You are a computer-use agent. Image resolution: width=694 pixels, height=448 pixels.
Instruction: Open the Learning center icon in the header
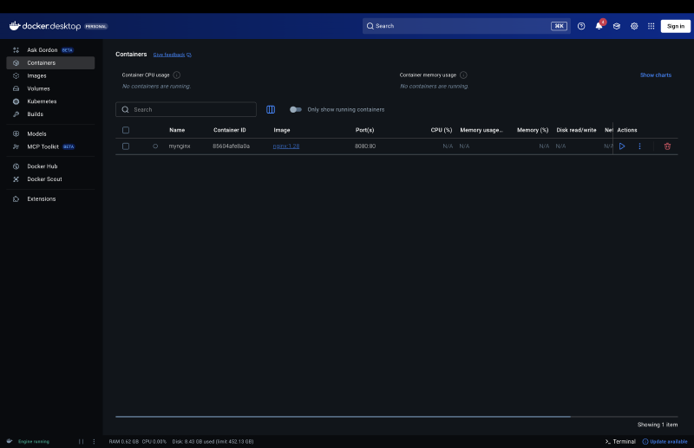coord(617,26)
